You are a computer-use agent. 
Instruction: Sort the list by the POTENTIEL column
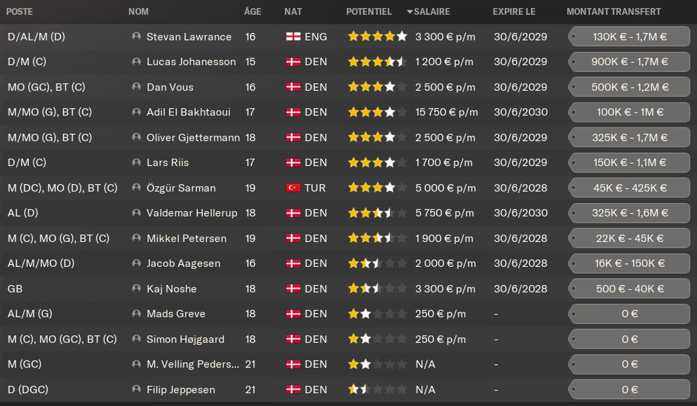368,12
